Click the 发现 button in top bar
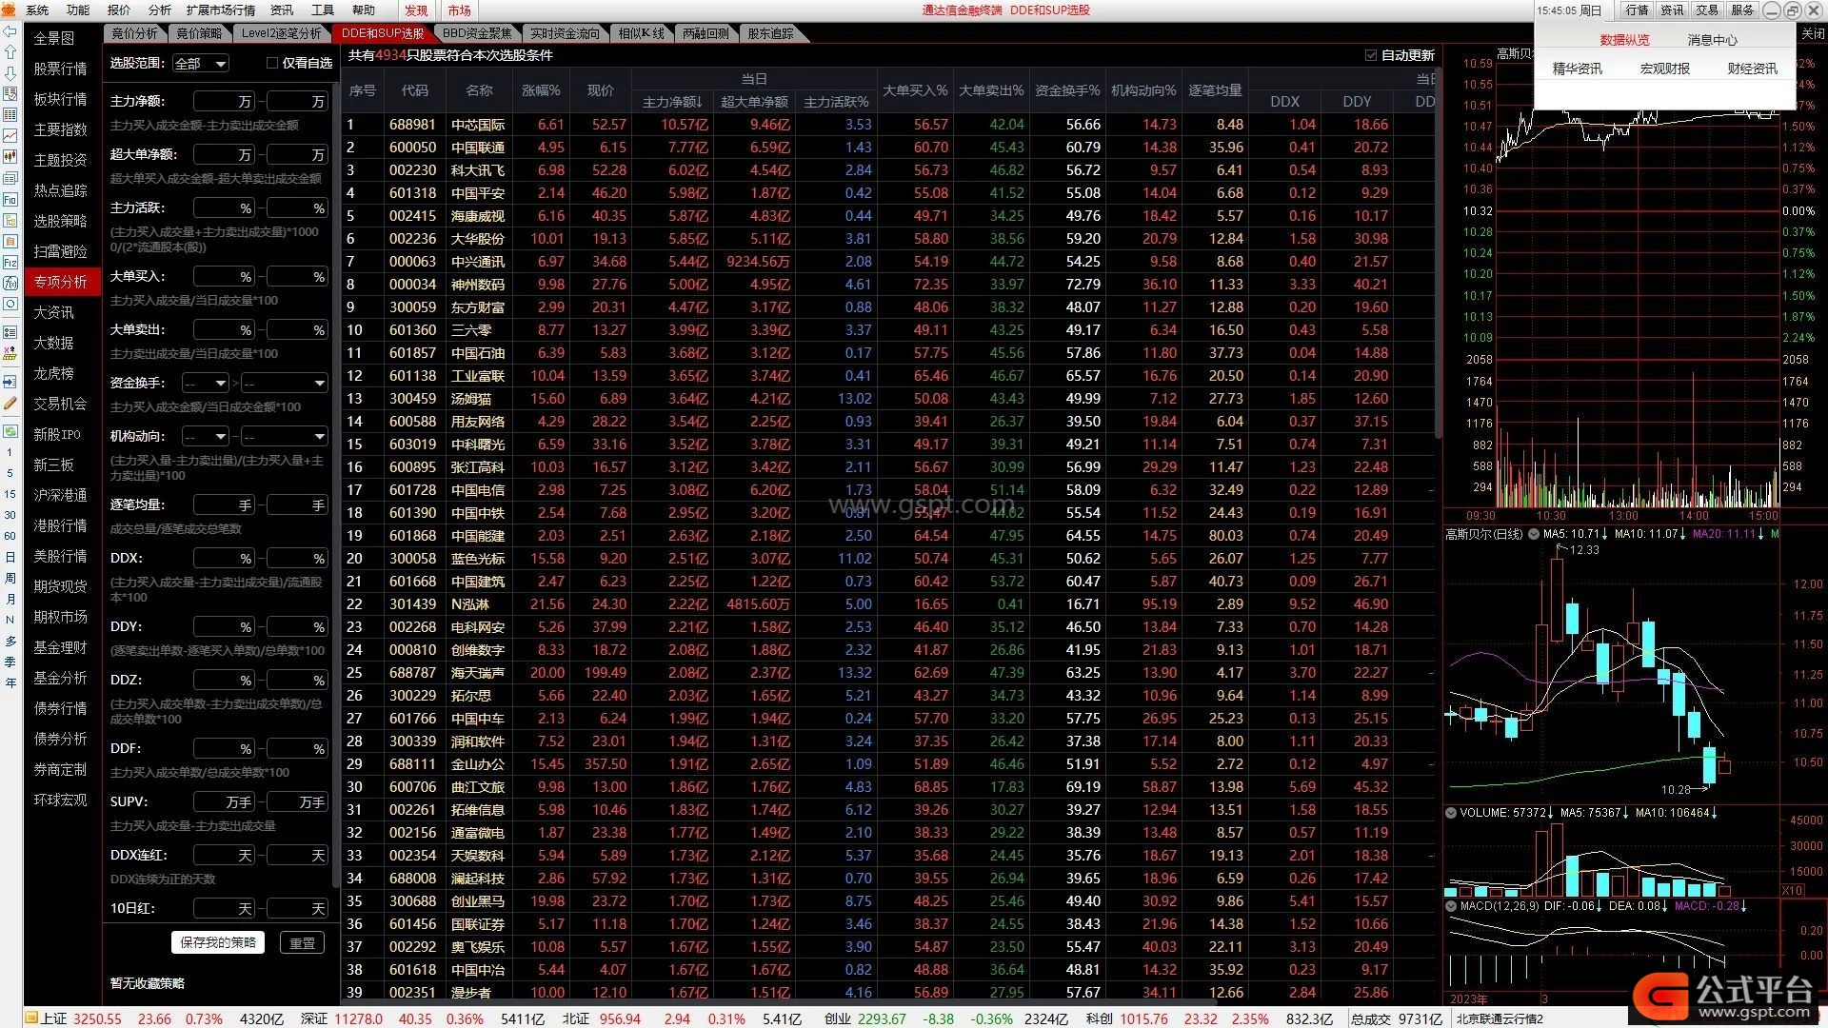 pos(416,10)
